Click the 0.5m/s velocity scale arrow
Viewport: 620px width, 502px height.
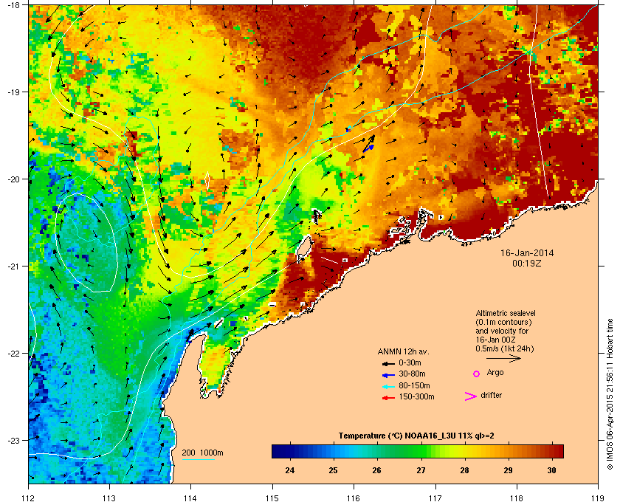503,358
